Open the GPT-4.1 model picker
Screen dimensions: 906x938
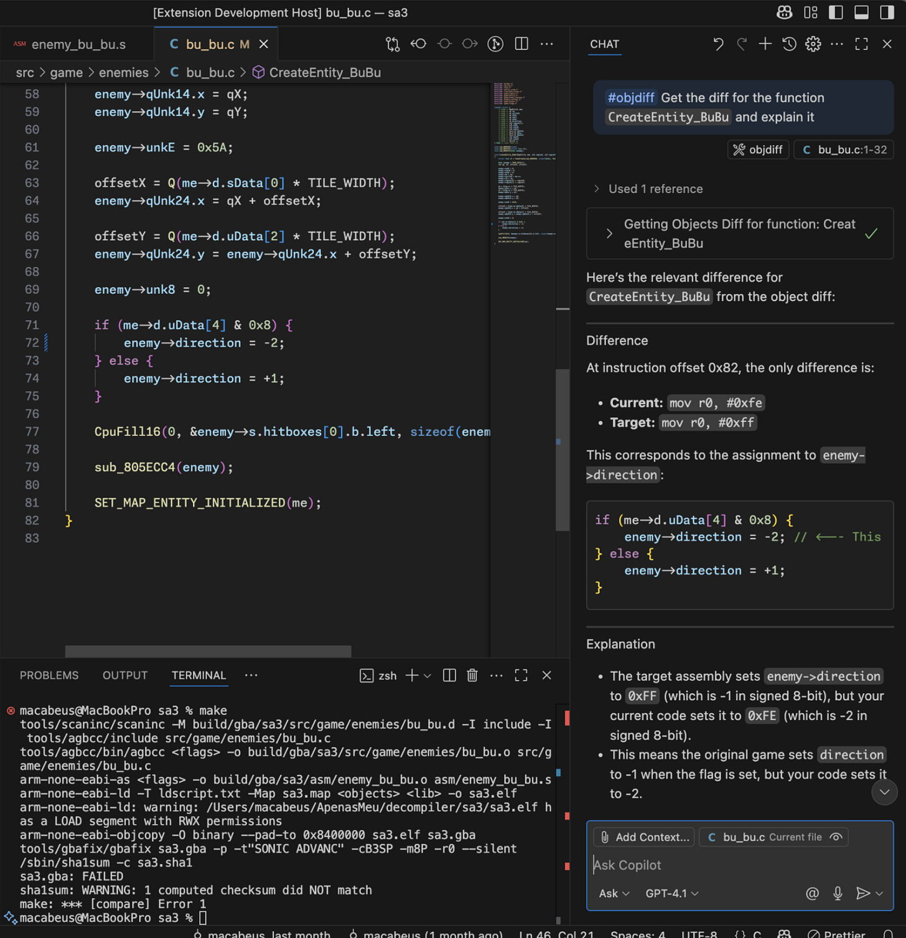pos(672,894)
